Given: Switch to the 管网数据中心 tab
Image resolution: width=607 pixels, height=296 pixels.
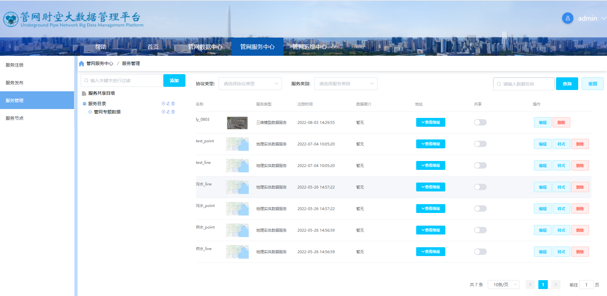Looking at the screenshot, I should point(205,47).
